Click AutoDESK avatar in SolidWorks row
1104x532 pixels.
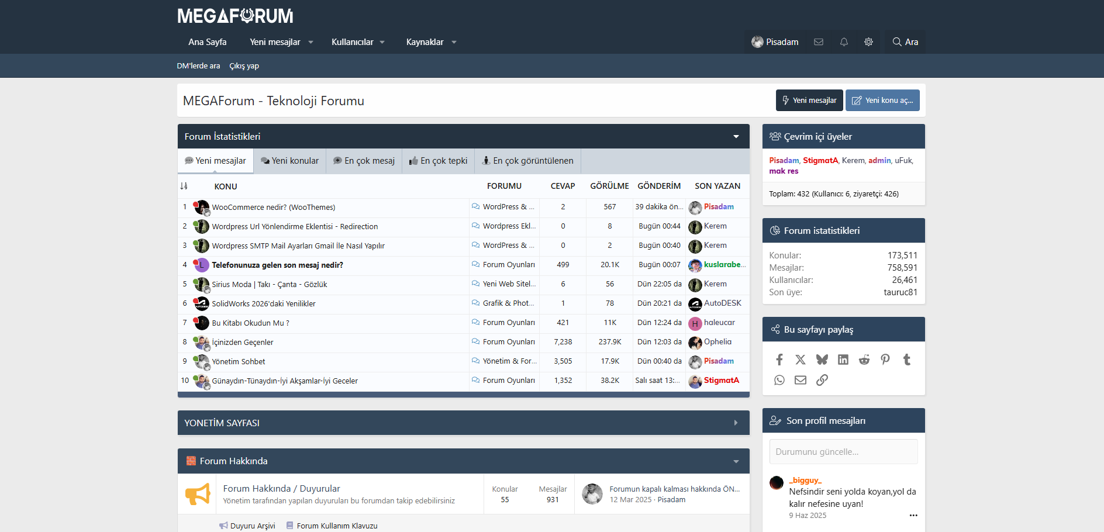(x=695, y=304)
